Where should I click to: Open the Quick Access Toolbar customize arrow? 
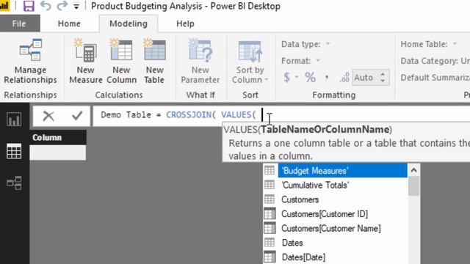click(x=76, y=7)
